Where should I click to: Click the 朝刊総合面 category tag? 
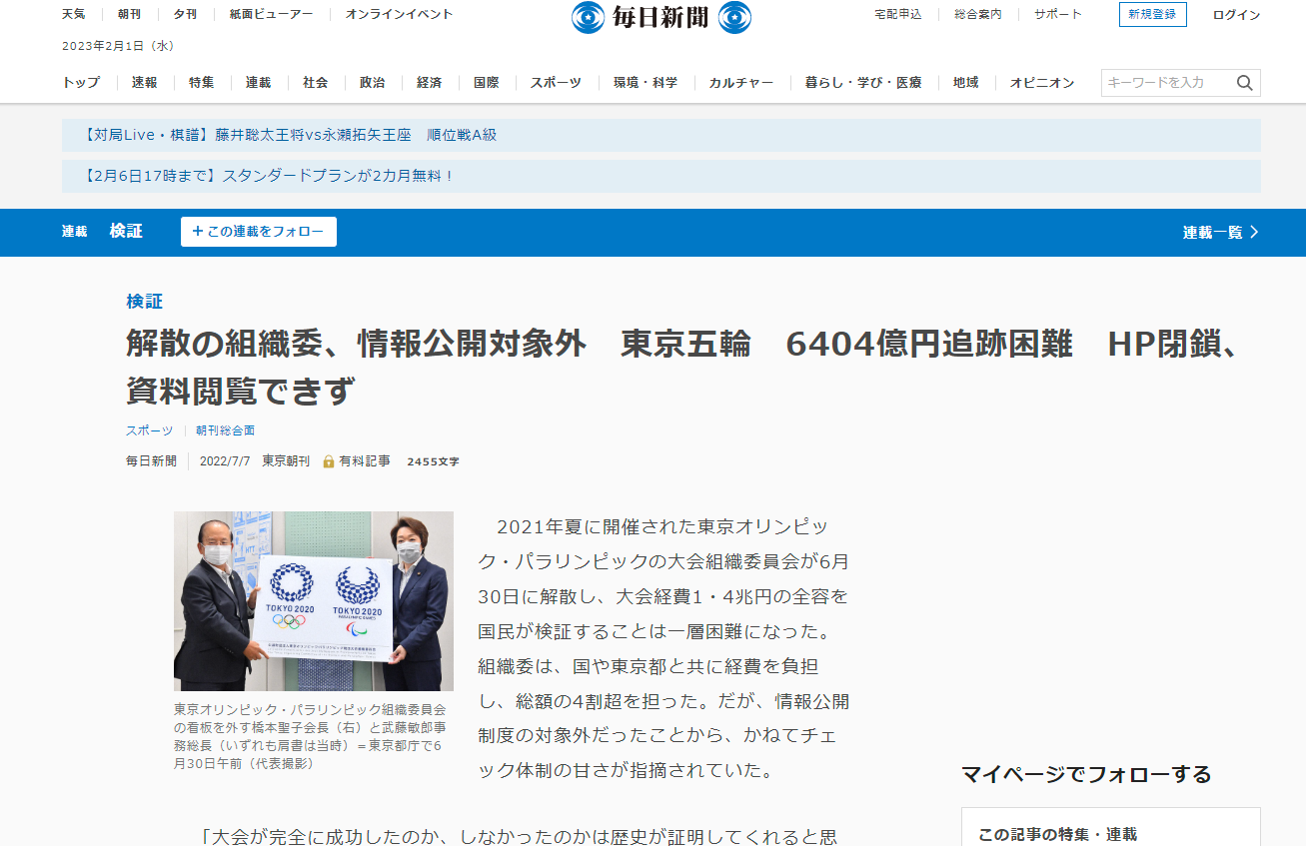click(225, 430)
